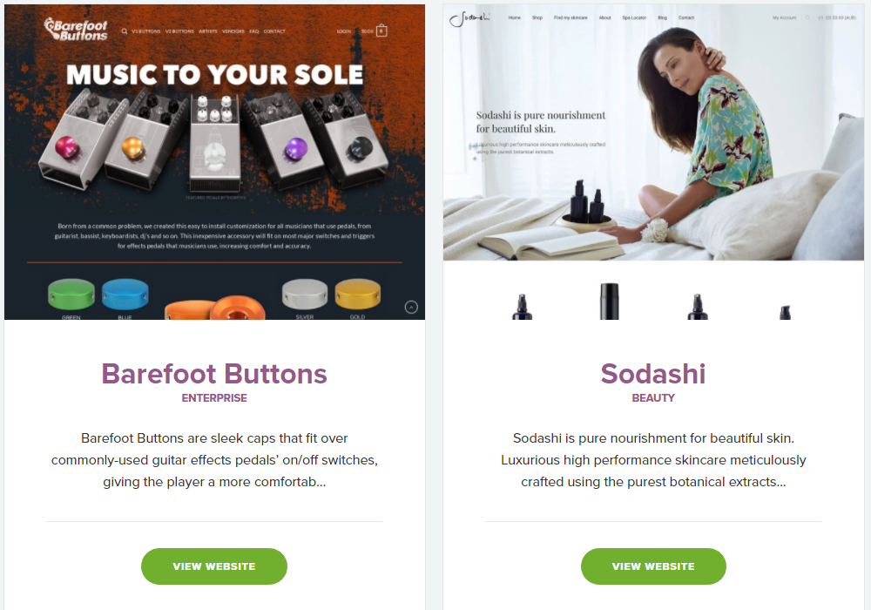Click the shopping bag cart icon in Barefoot header
This screenshot has width=871, height=610.
[381, 31]
